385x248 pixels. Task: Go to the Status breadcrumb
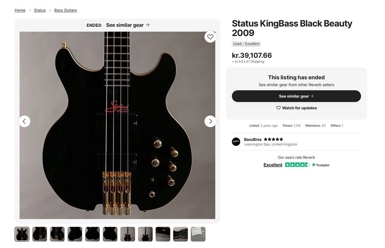(x=40, y=10)
